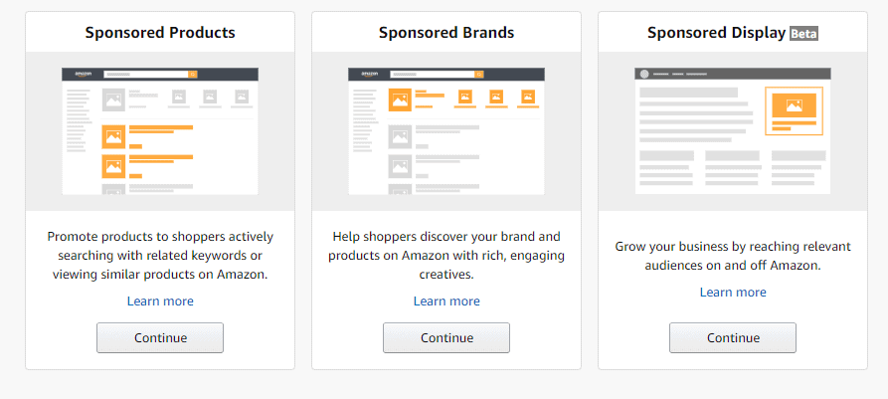
Task: Click the orange ad image in Sponsored Display preview
Action: pos(794,105)
